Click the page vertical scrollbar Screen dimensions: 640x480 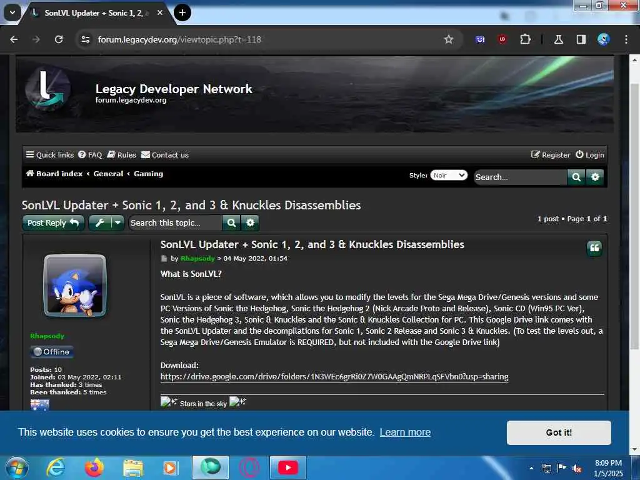pyautogui.click(x=634, y=216)
